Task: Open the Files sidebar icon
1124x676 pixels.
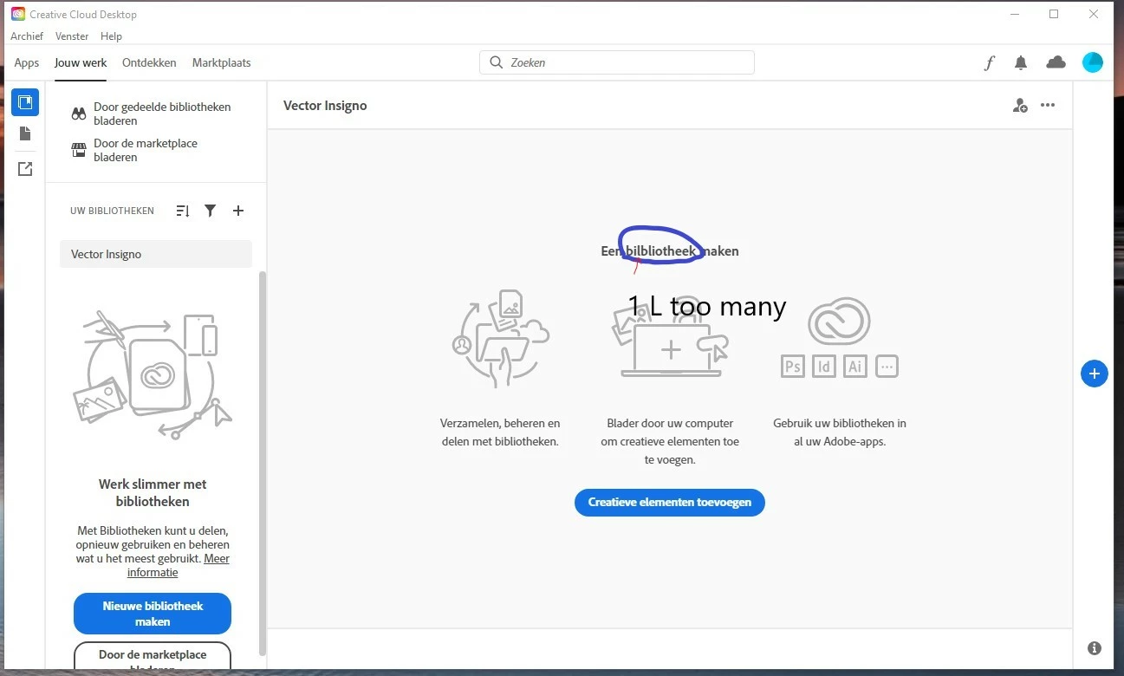Action: (x=25, y=133)
